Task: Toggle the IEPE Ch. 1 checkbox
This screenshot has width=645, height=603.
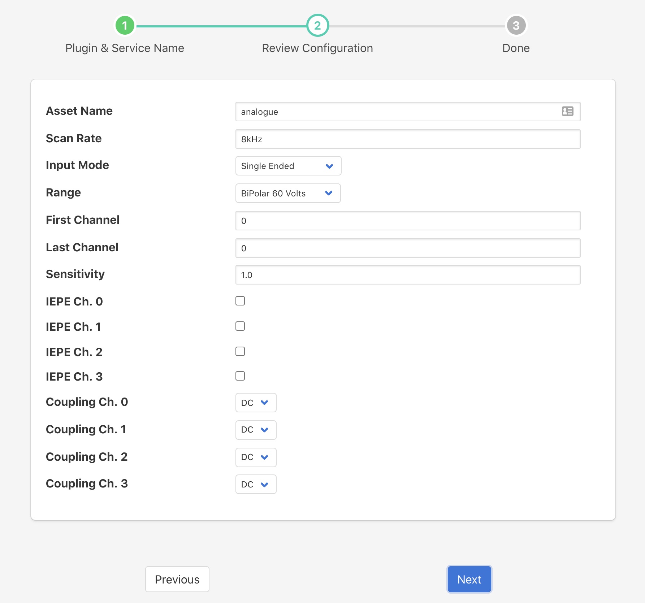Action: 240,326
